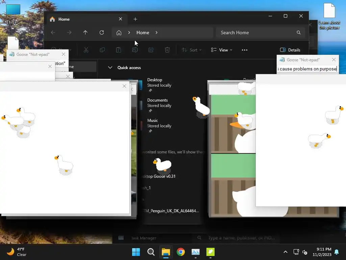The height and width of the screenshot is (260, 346).
Task: Show hidden system tray icons
Action: (x=285, y=252)
